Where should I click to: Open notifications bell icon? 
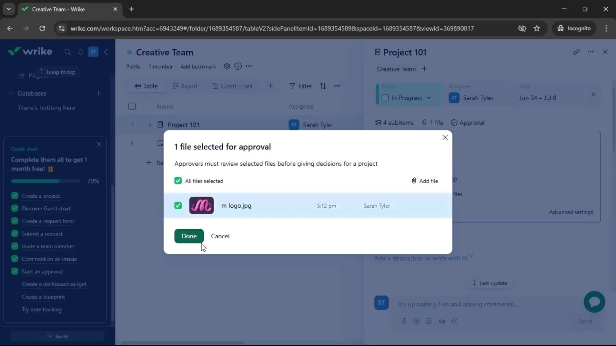point(81,52)
